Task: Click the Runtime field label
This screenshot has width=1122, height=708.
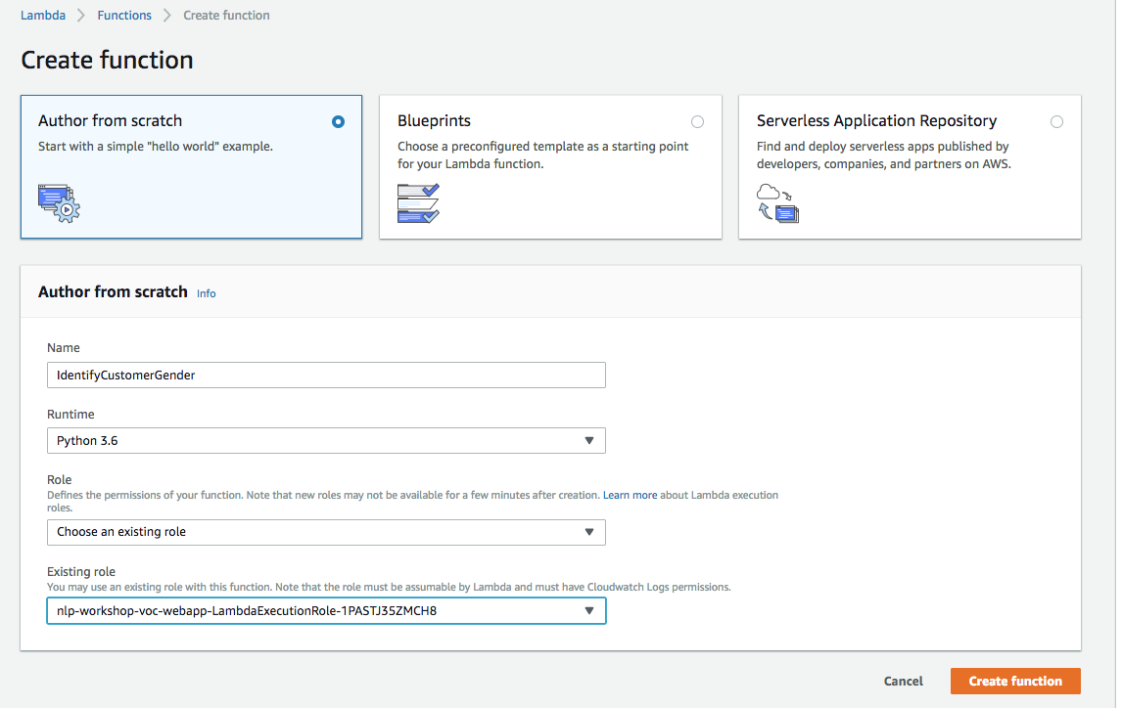Action: pyautogui.click(x=70, y=415)
